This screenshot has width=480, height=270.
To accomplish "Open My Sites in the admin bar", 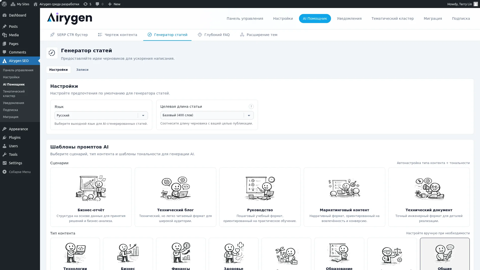I will [20, 4].
